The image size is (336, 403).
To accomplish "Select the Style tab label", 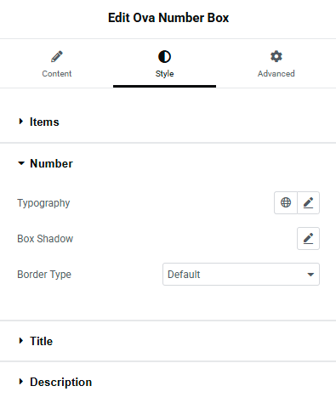I will [x=164, y=74].
